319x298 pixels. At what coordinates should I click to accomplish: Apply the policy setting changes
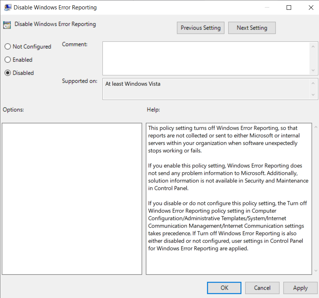point(300,288)
